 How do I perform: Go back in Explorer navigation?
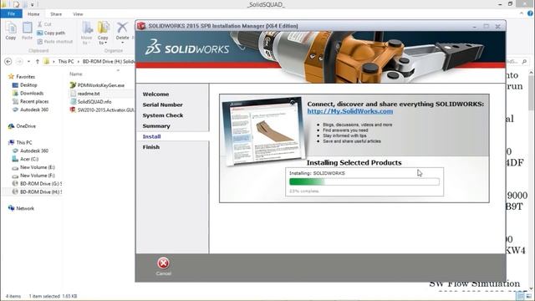click(8, 61)
